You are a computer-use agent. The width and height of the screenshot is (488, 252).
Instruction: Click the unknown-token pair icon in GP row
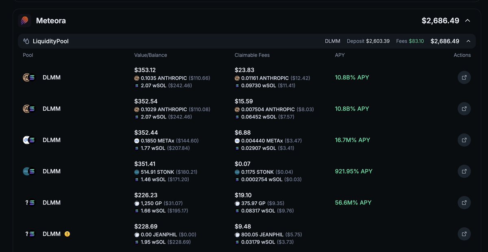coord(30,202)
